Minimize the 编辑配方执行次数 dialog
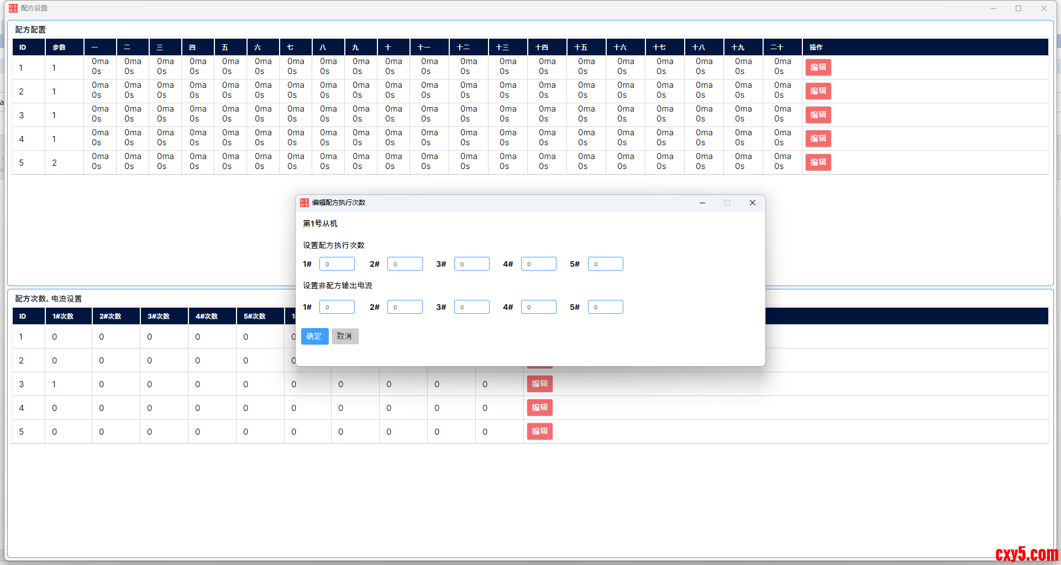Viewport: 1061px width, 565px height. 702,203
